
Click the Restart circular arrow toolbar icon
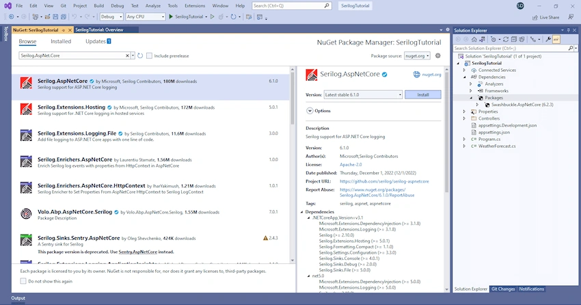(x=234, y=16)
